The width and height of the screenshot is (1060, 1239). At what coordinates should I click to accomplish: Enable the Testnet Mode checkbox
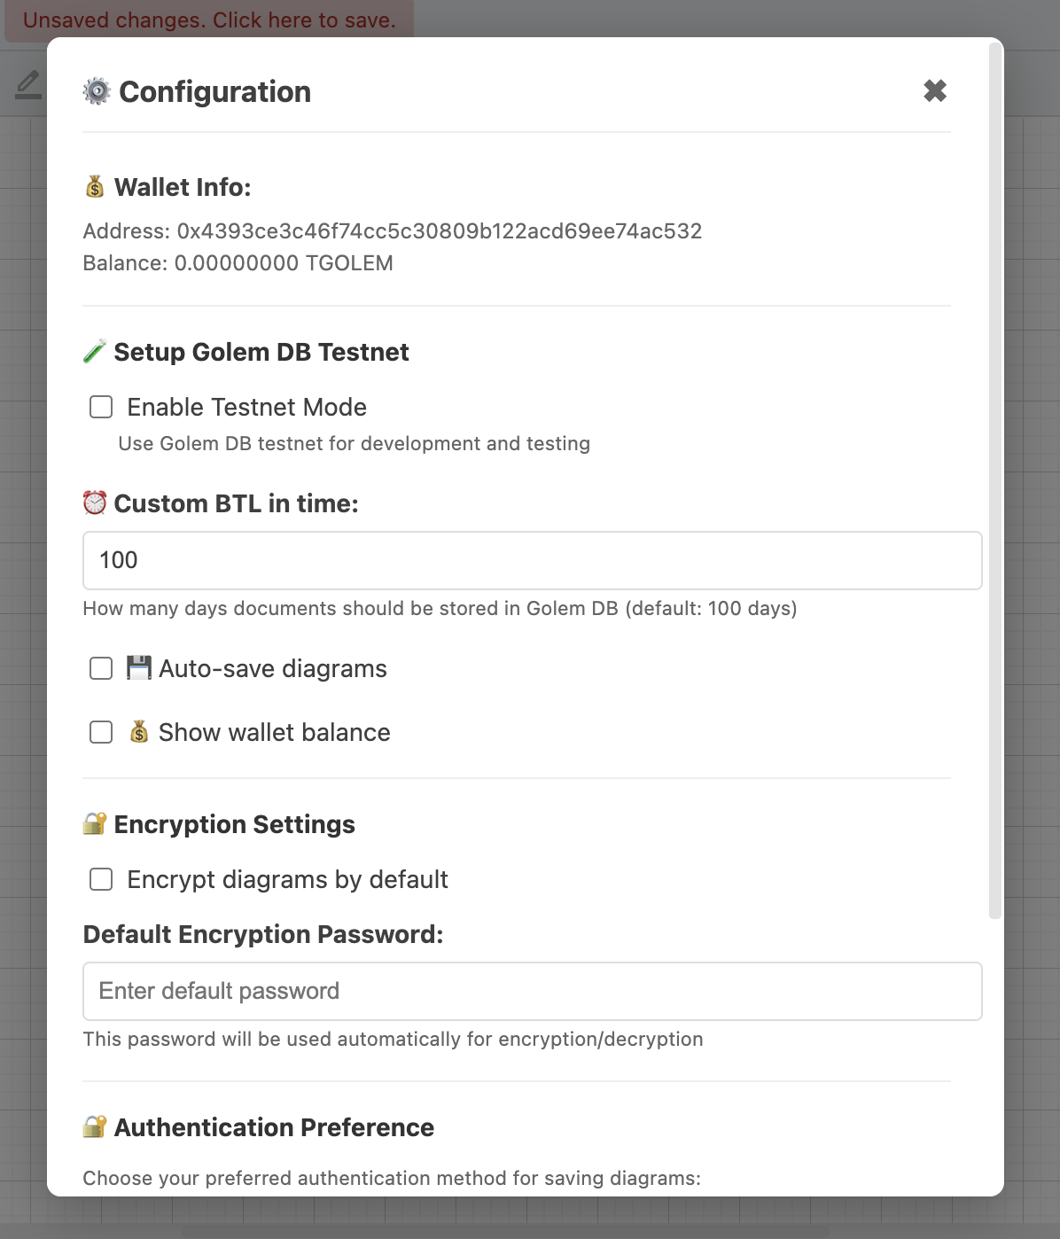tap(100, 407)
